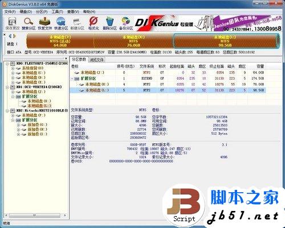The image size is (285, 228).
Task: Go to previous disk with left arrow
Action: pos(10,36)
